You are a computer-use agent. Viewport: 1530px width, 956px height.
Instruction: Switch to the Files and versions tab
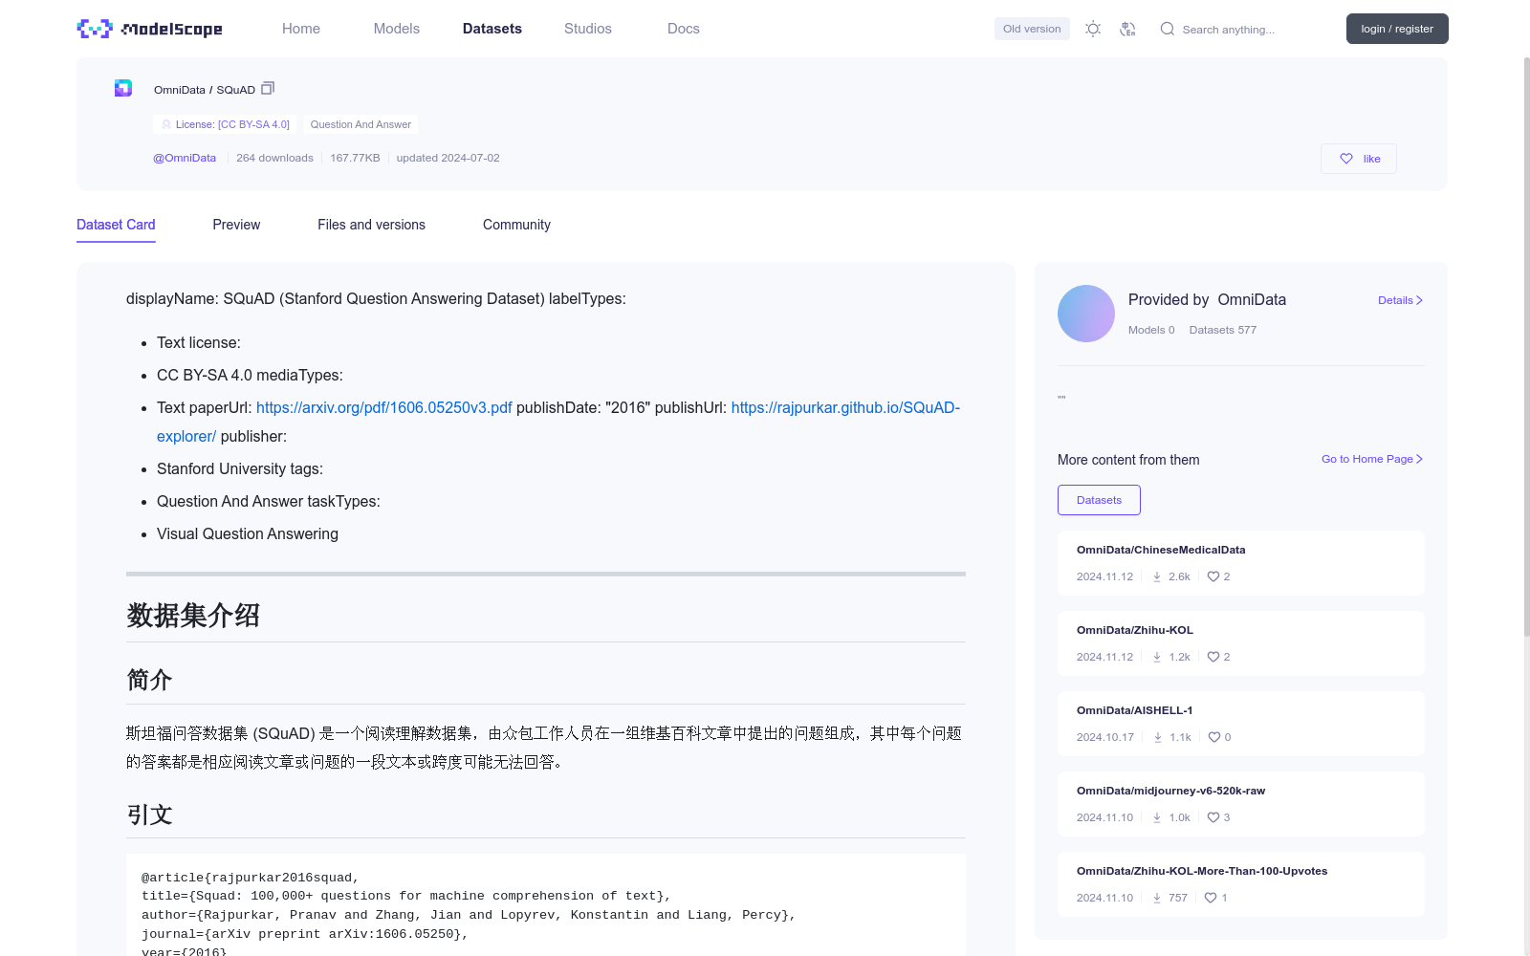pos(371,225)
